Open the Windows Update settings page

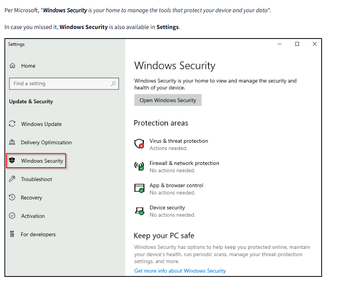(x=41, y=124)
